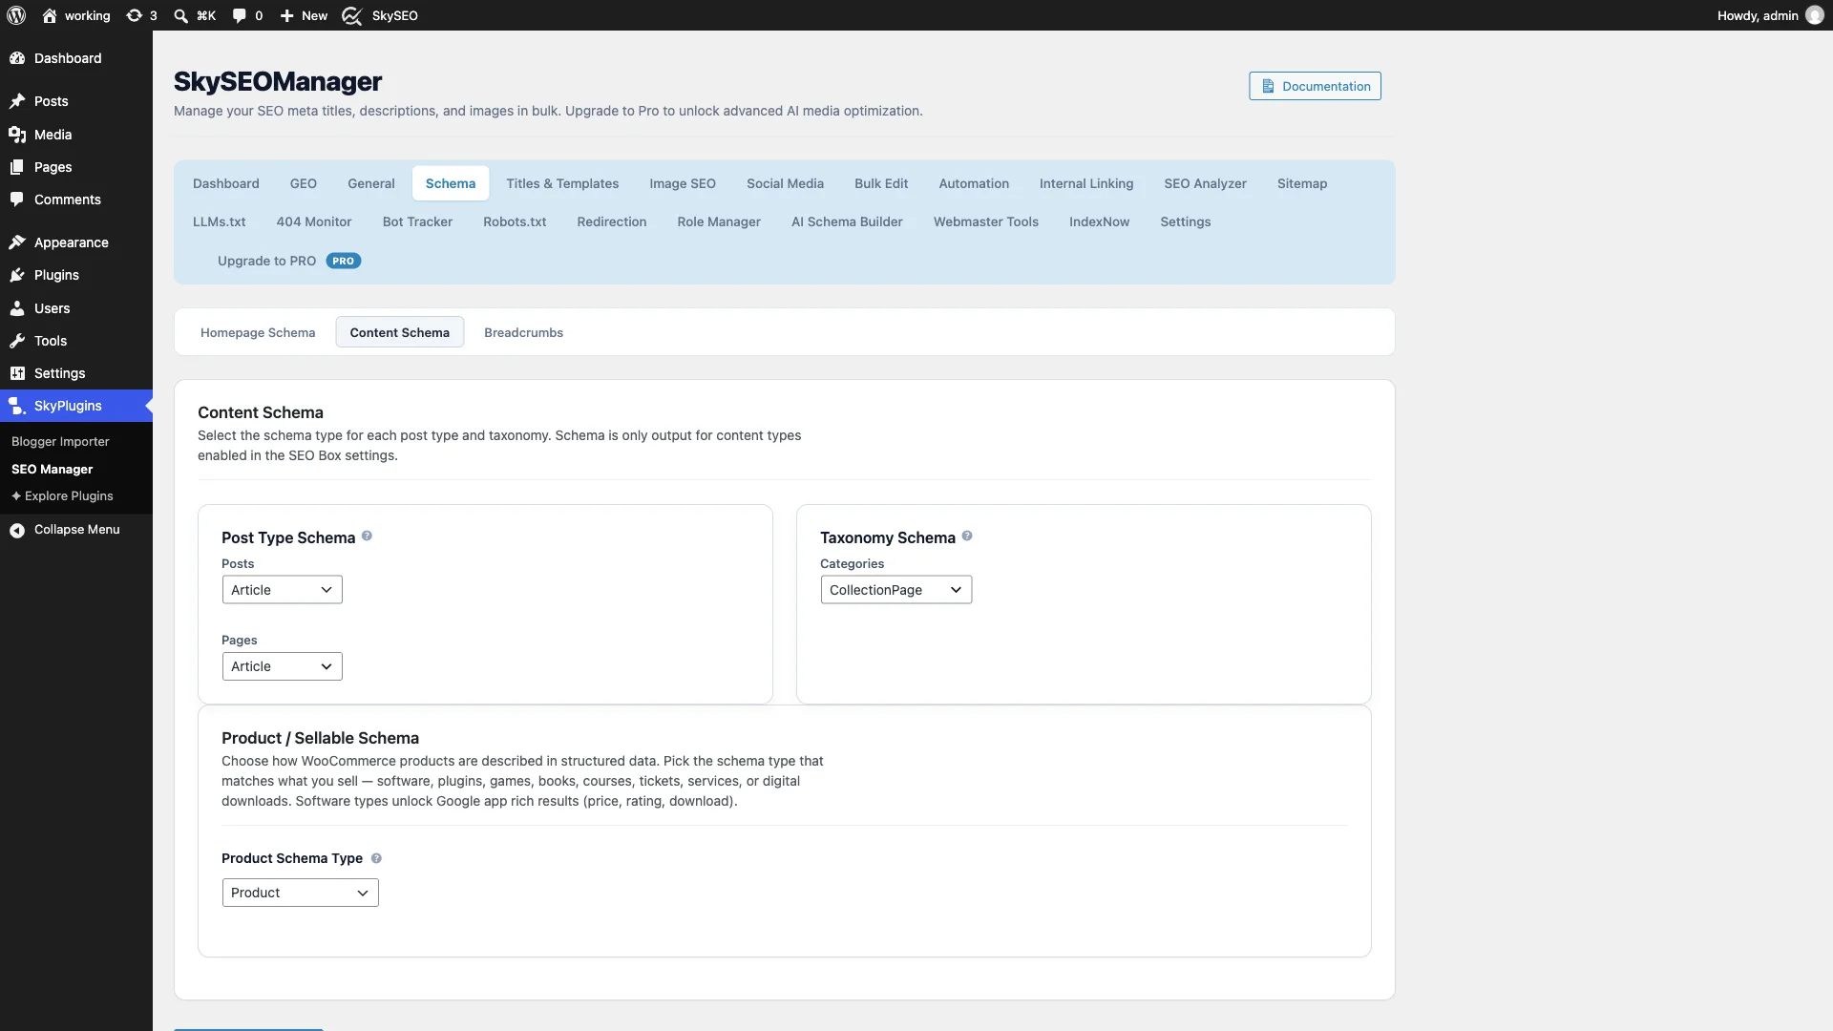Viewport: 1833px width, 1031px height.
Task: Open the AI Schema Builder tab
Action: click(x=847, y=221)
